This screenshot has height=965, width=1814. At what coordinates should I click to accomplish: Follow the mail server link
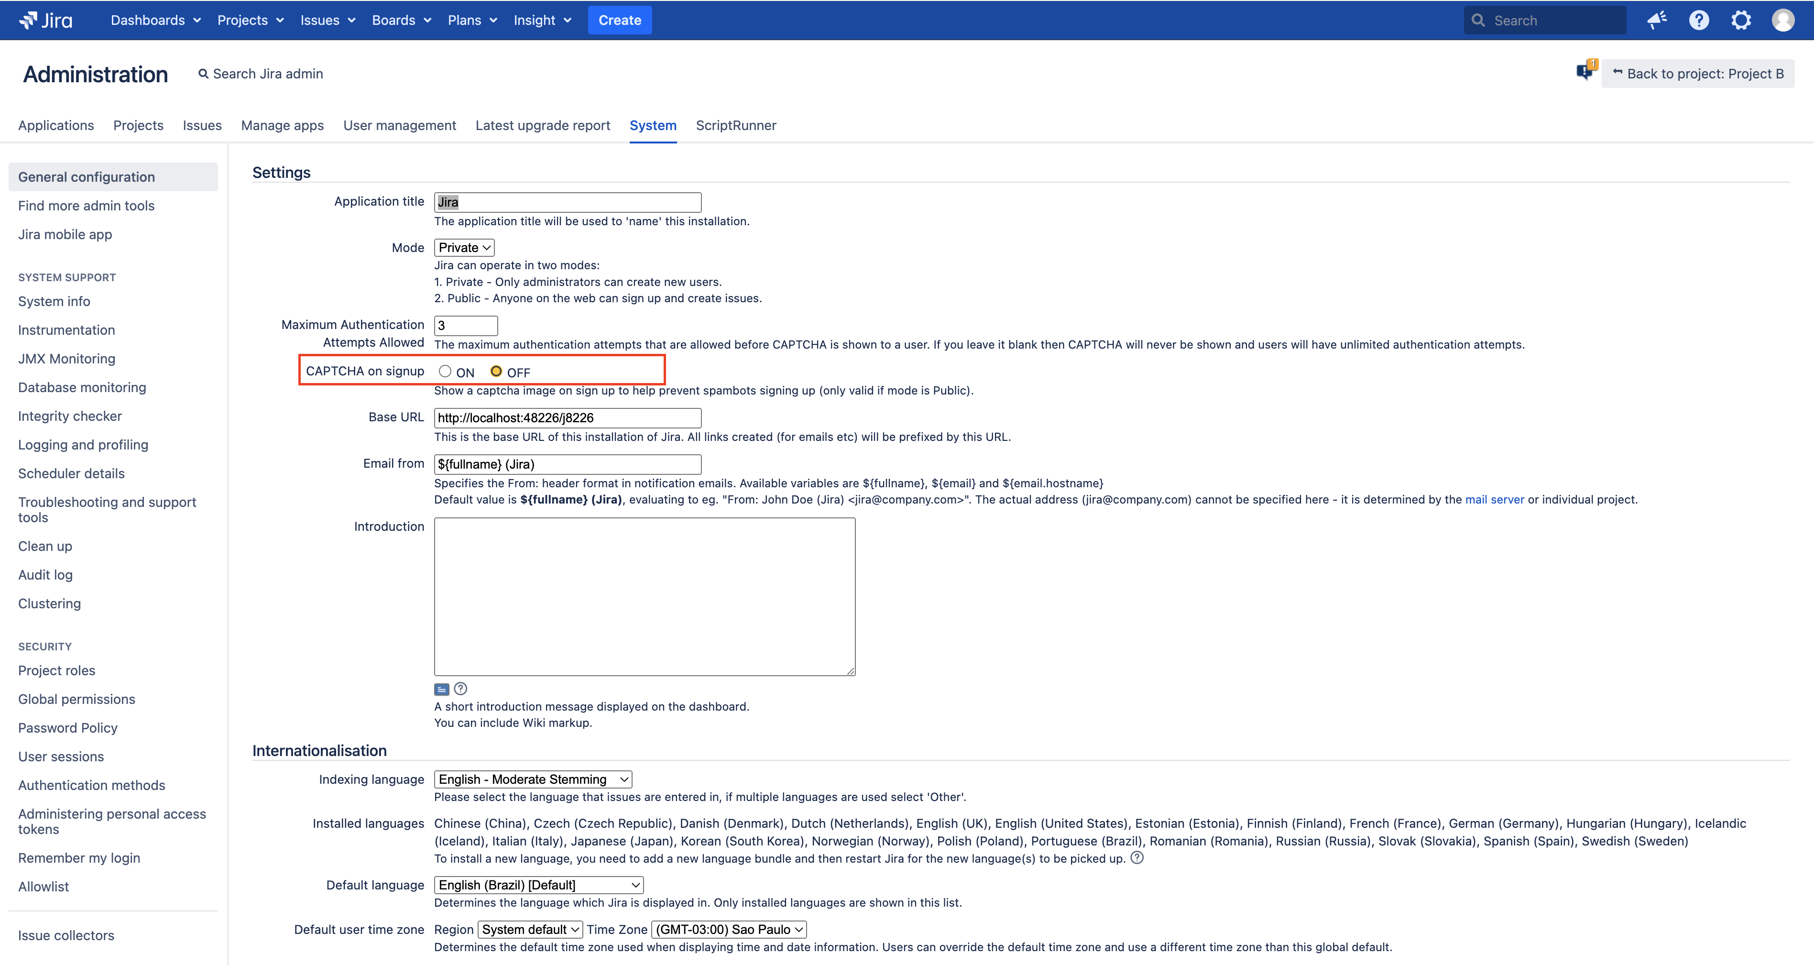coord(1494,499)
